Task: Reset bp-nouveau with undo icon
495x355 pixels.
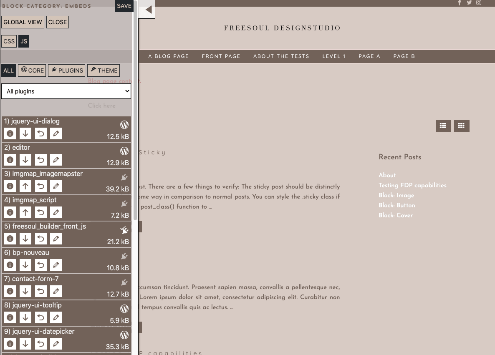Action: point(41,265)
